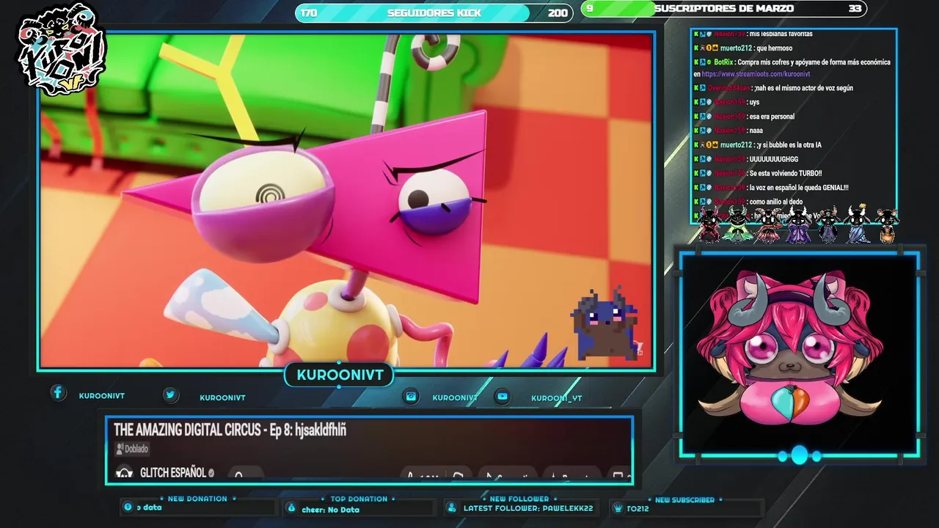939x528 pixels.
Task: Click the KUROONIVT handle next to Instagram
Action: 455,397
